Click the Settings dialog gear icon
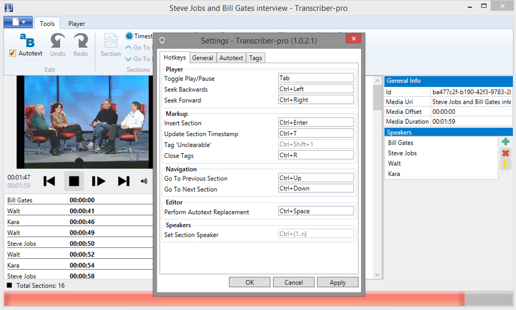 (162, 40)
